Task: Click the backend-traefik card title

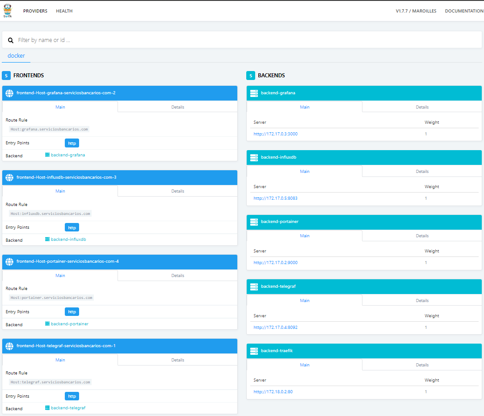Action: [277, 351]
